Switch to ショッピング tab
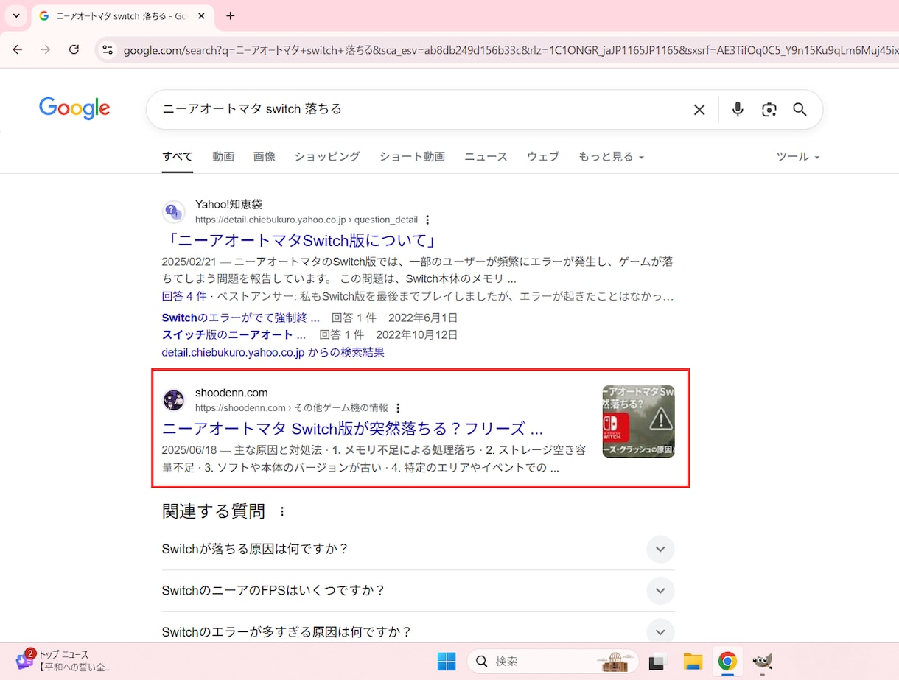The image size is (899, 680). point(327,156)
